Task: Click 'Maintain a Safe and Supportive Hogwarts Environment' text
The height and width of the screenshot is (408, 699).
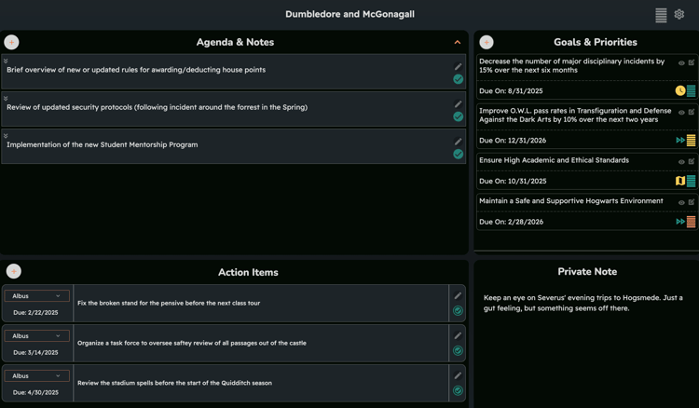Action: [571, 201]
